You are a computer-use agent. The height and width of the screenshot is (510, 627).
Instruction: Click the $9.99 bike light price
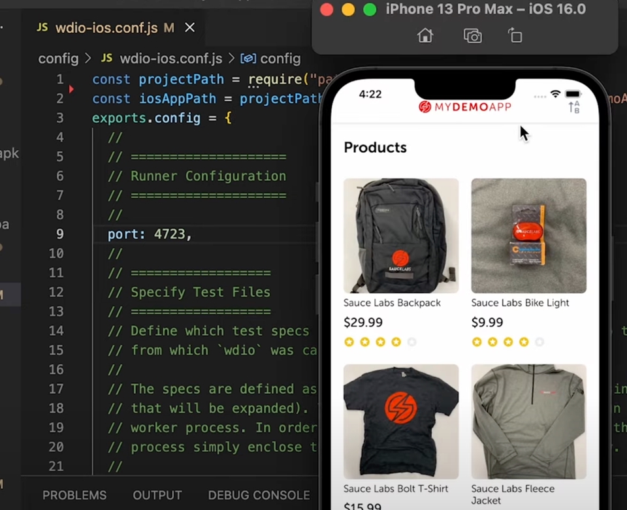[x=487, y=322]
